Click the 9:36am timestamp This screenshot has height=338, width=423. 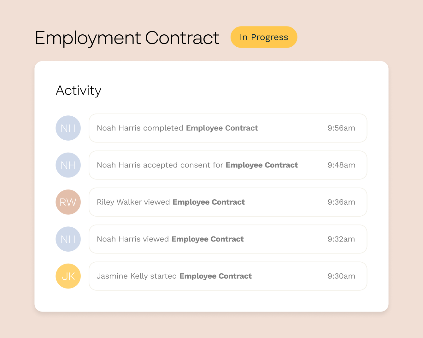[x=341, y=202]
